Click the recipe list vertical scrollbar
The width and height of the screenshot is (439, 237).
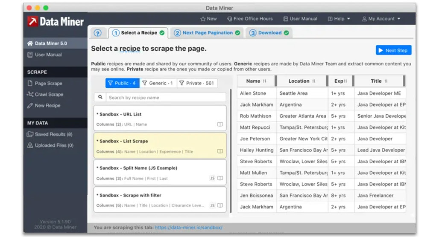pyautogui.click(x=231, y=151)
